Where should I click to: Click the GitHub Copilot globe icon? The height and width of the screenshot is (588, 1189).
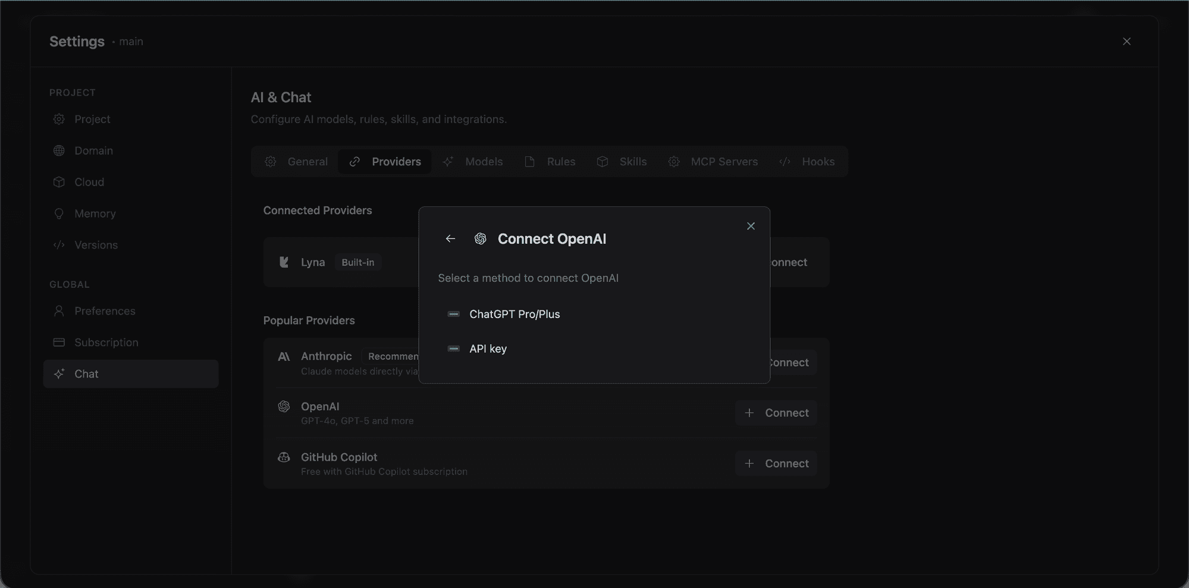(x=284, y=457)
